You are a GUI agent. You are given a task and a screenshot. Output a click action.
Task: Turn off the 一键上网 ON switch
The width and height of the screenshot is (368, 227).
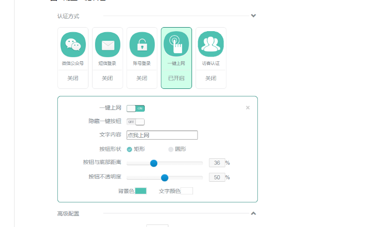pyautogui.click(x=135, y=108)
